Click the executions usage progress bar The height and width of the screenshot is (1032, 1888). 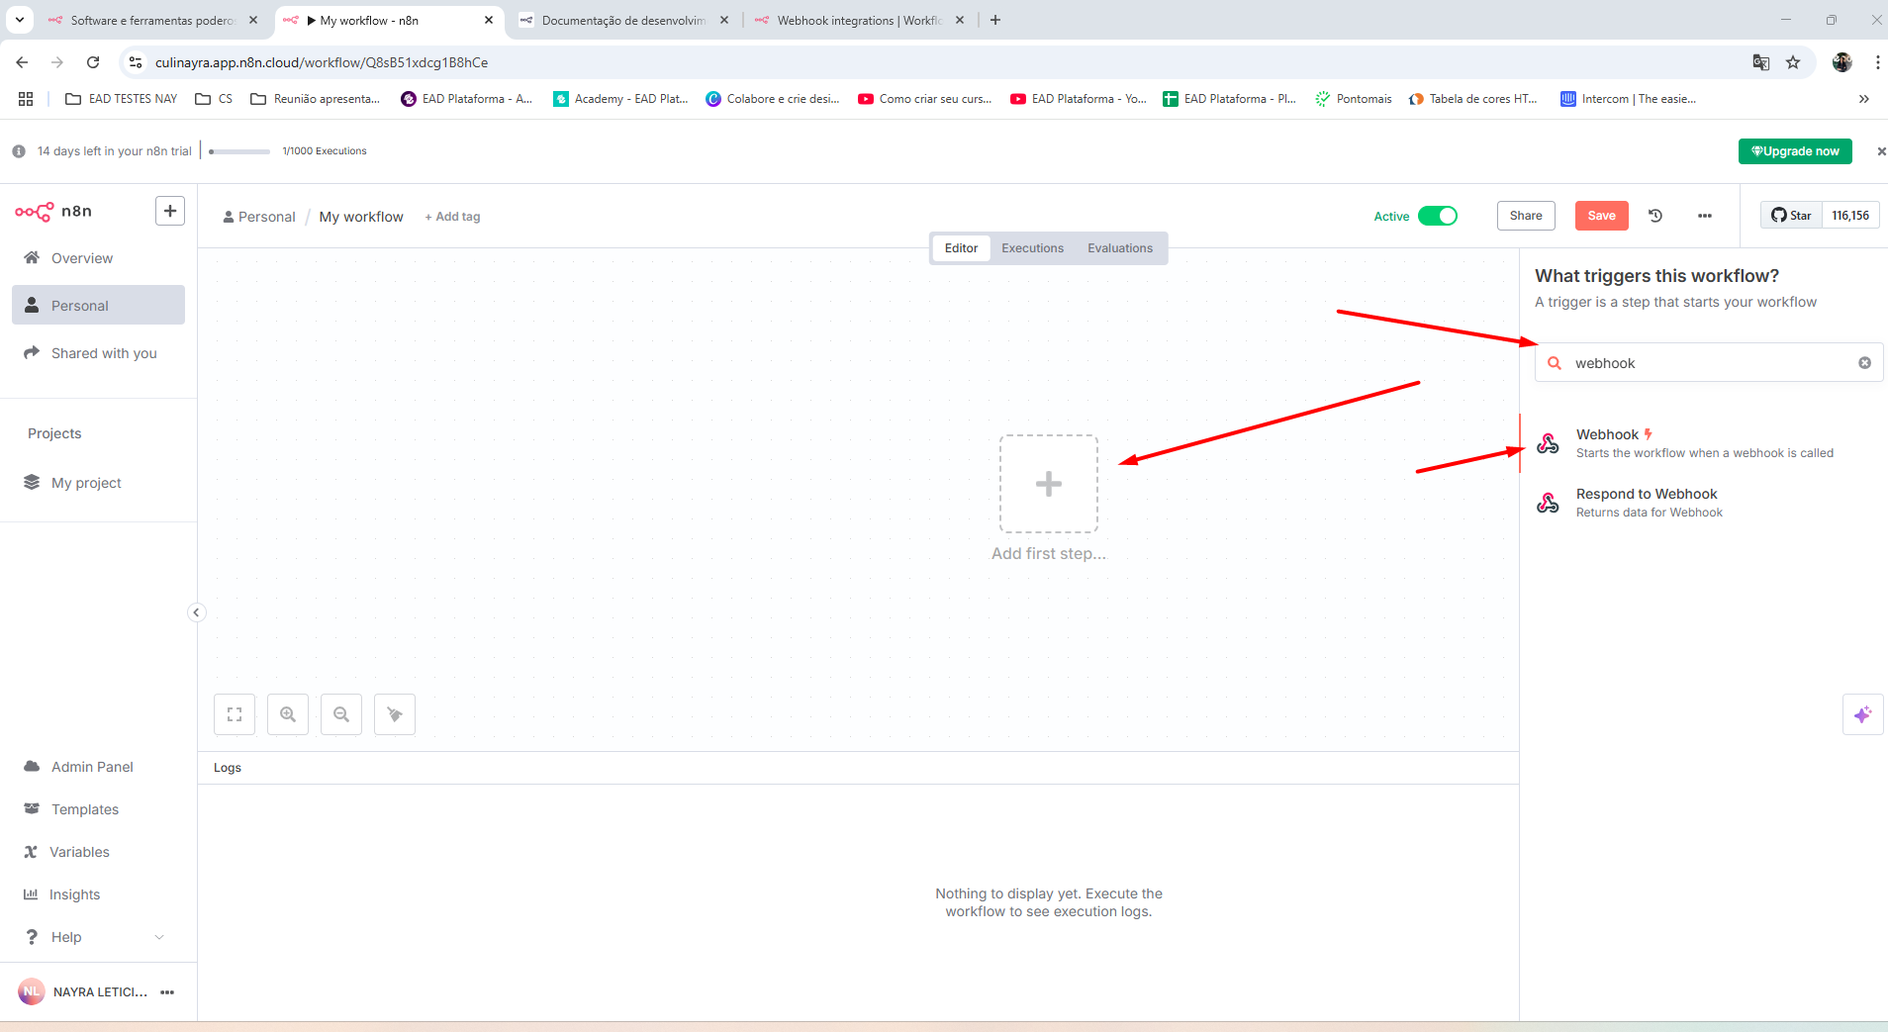pyautogui.click(x=239, y=151)
